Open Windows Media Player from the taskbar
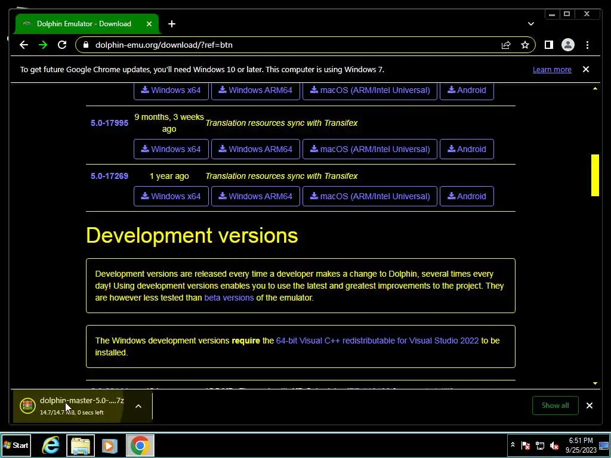The width and height of the screenshot is (611, 458). point(110,445)
